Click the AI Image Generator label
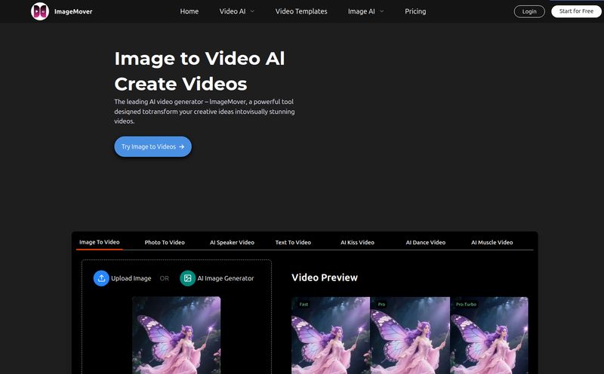 click(x=226, y=278)
